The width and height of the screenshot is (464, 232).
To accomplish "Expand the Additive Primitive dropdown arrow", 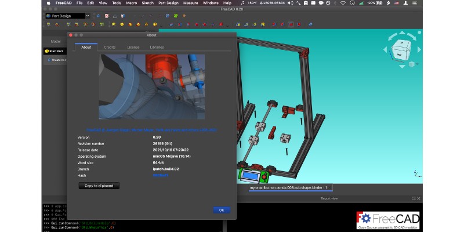I will point(161,26).
